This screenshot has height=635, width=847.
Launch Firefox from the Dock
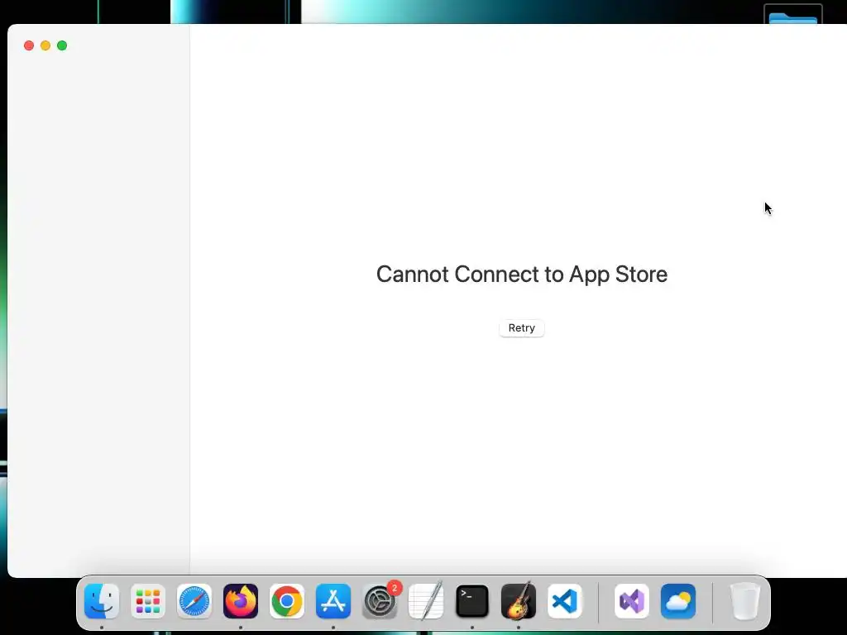pos(241,601)
